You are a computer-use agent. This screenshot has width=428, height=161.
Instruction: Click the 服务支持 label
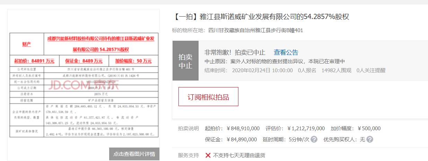point(189,155)
